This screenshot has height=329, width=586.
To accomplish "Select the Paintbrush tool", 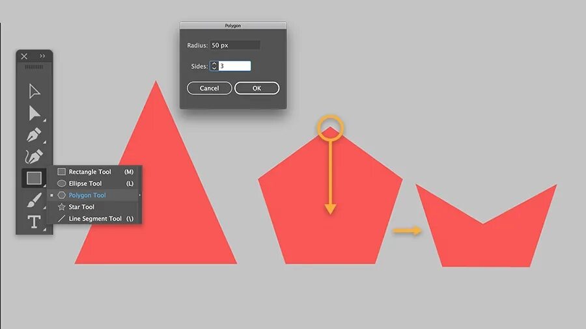I will point(34,200).
